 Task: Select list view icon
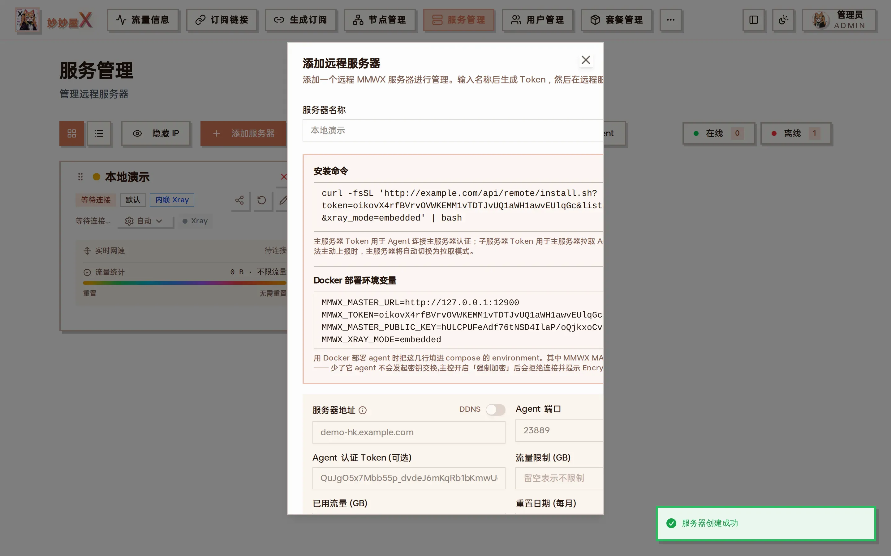[99, 133]
